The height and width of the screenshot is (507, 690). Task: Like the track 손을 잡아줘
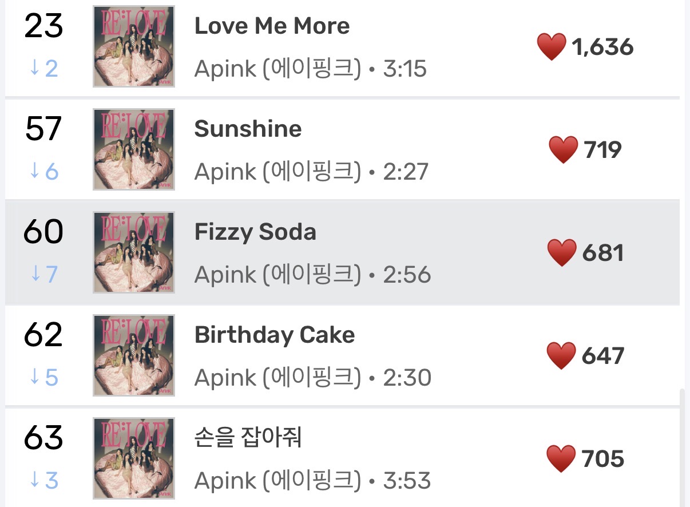pos(561,459)
